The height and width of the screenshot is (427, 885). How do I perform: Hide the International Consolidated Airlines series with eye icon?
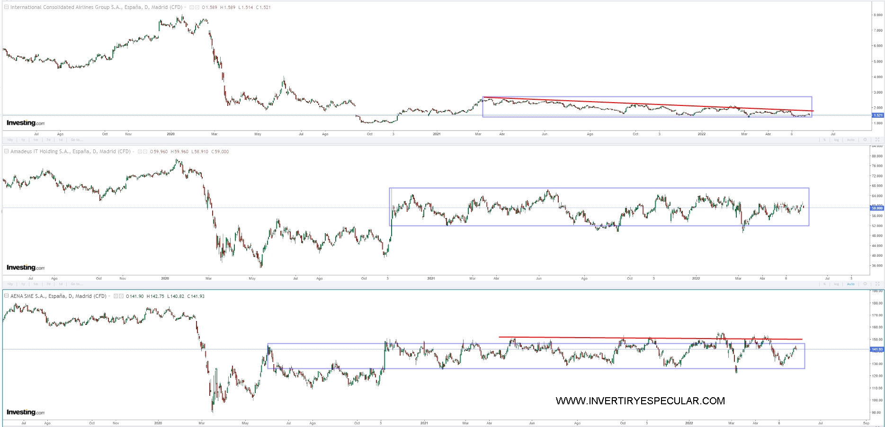point(192,8)
